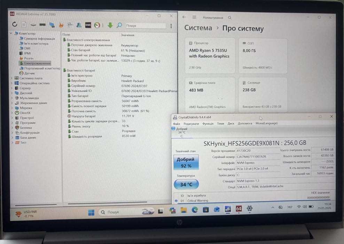Click the USD/INR widget on taskbar
This screenshot has height=244, width=344.
tap(26, 214)
